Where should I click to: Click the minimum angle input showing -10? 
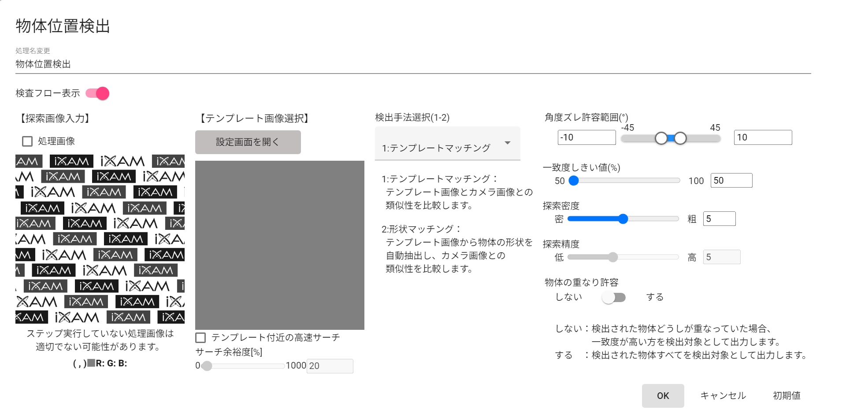tap(586, 137)
